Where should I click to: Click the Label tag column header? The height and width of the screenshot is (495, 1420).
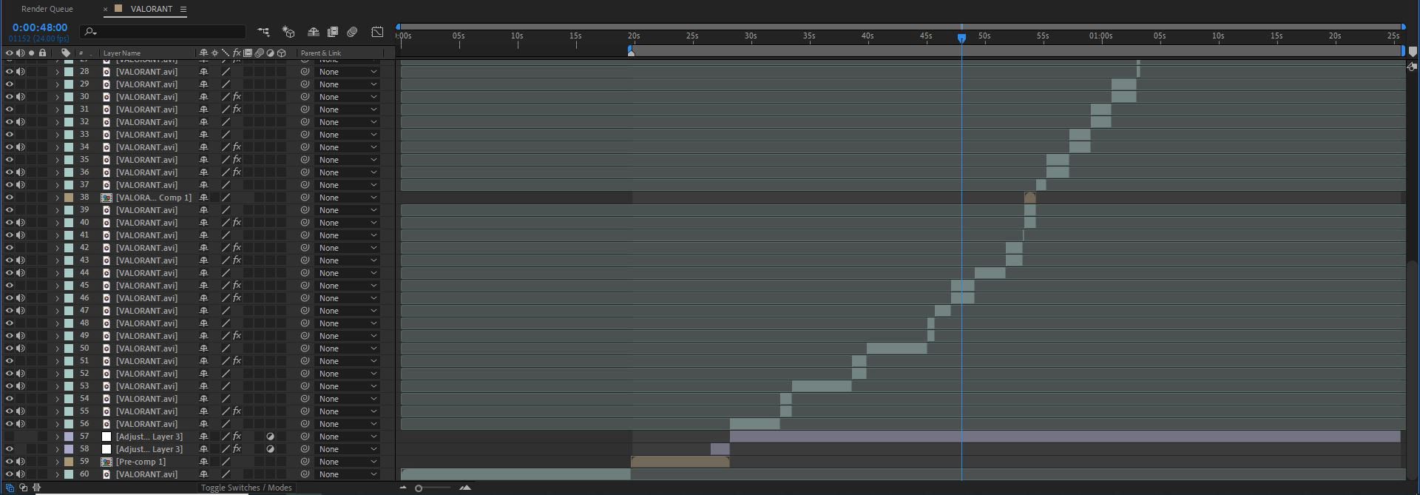click(x=66, y=53)
